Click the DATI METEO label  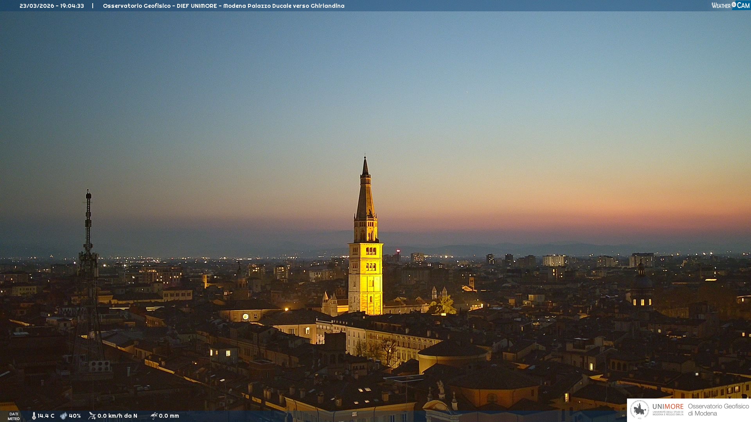14,416
